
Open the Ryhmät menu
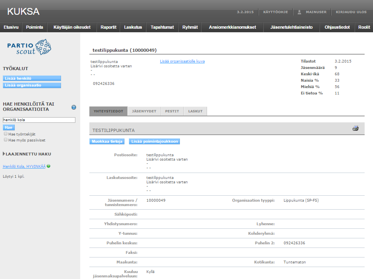[x=190, y=27]
